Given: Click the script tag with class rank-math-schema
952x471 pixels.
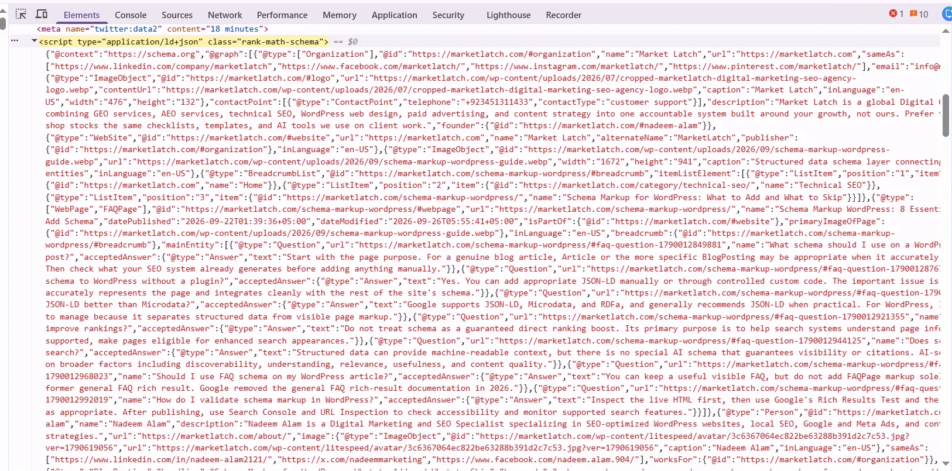Looking at the screenshot, I should click(183, 42).
